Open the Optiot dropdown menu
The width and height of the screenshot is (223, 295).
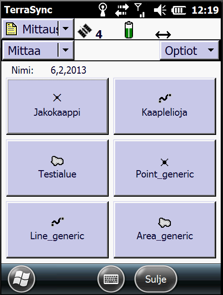(x=189, y=50)
